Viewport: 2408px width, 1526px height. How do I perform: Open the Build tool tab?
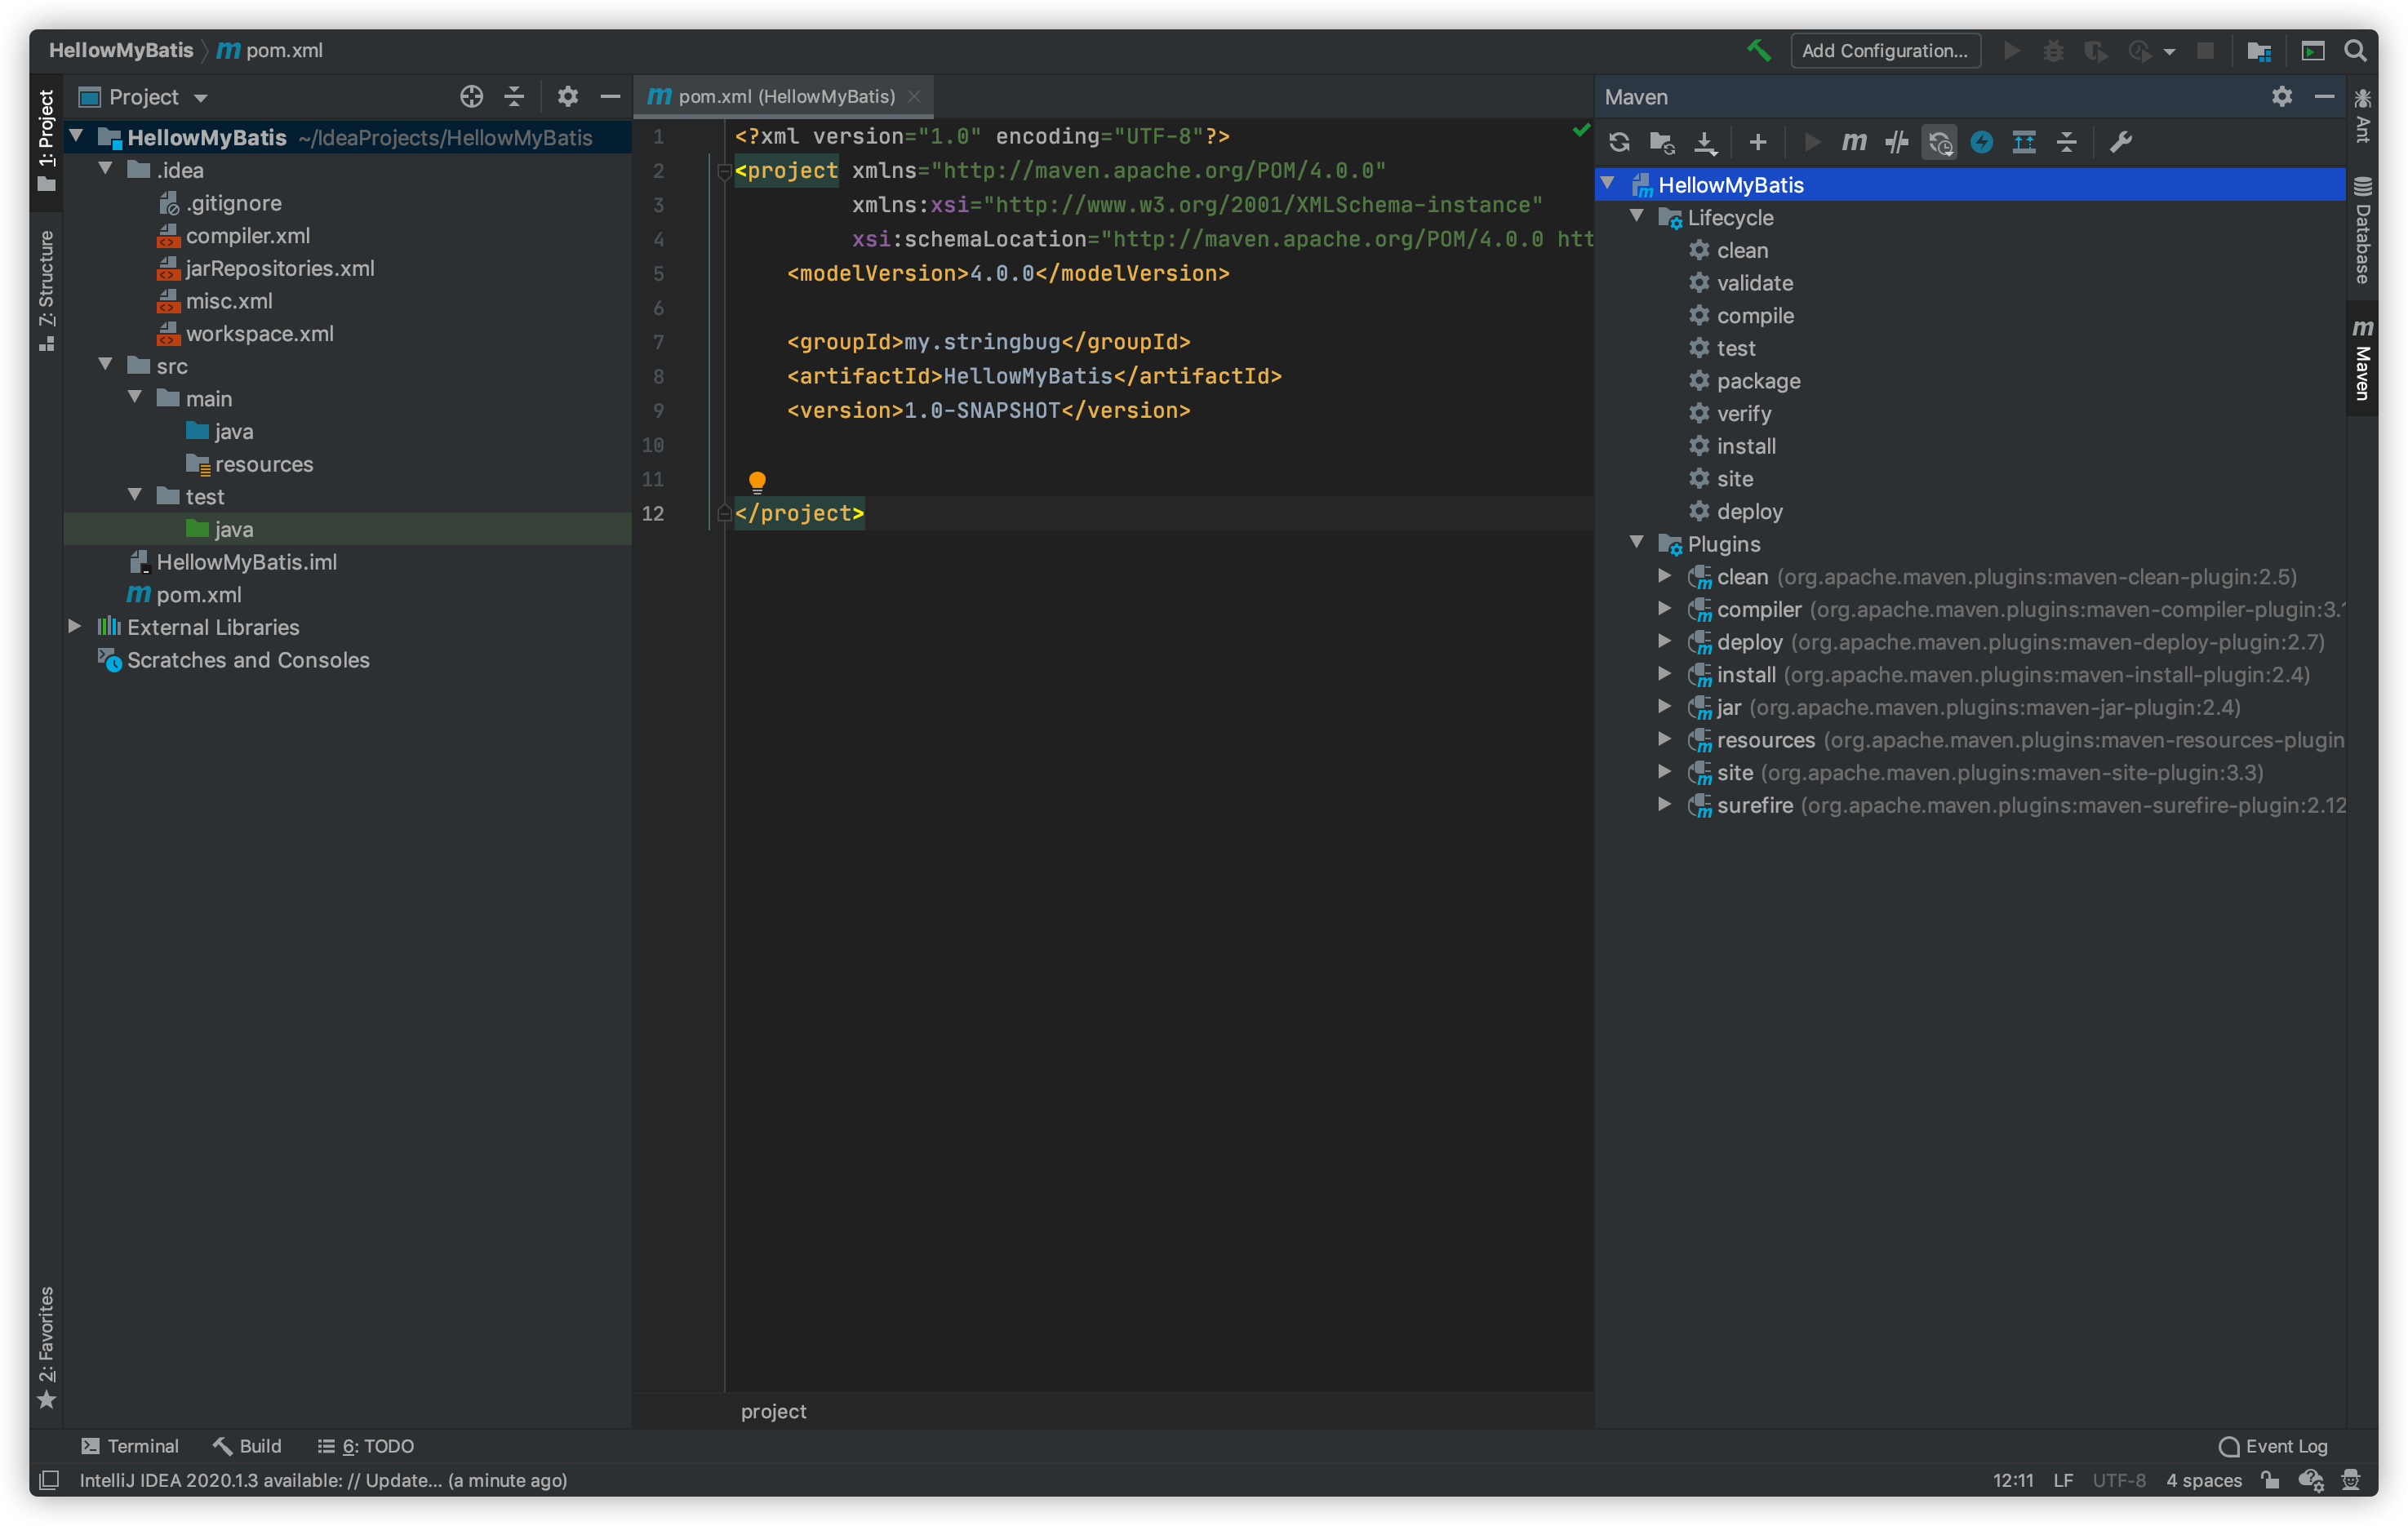point(247,1446)
